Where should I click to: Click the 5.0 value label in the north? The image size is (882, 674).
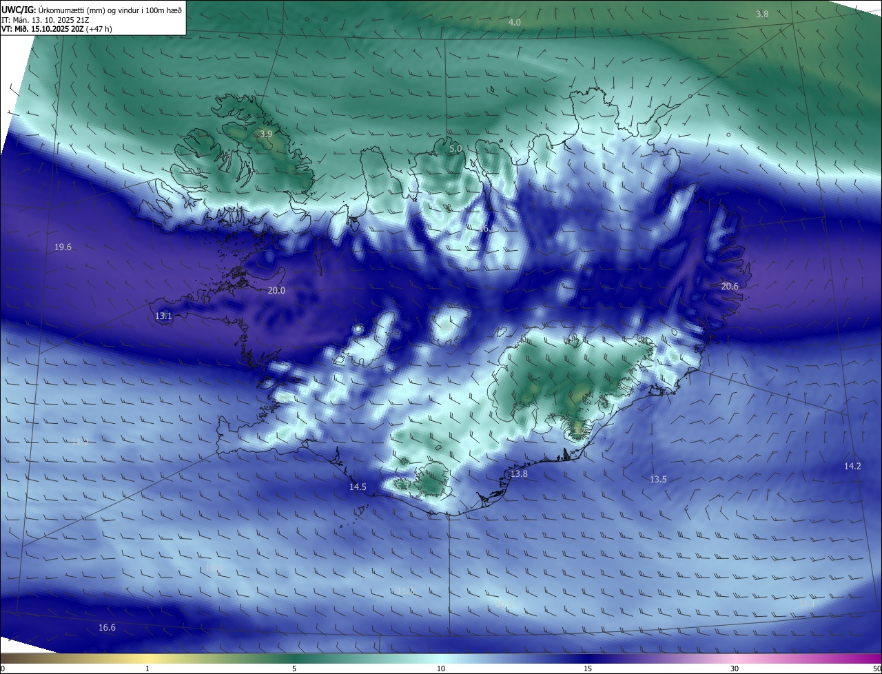455,148
